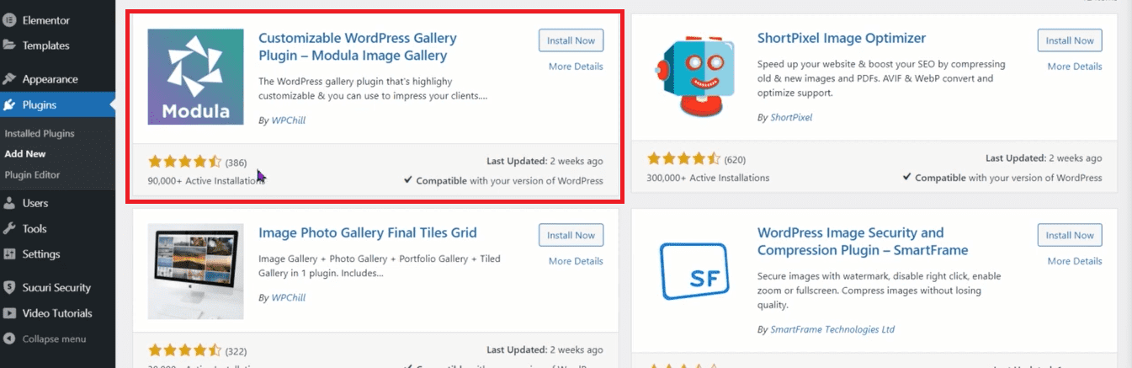This screenshot has width=1132, height=368.
Task: Install Image Photo Gallery Final Tiles Grid
Action: 571,236
